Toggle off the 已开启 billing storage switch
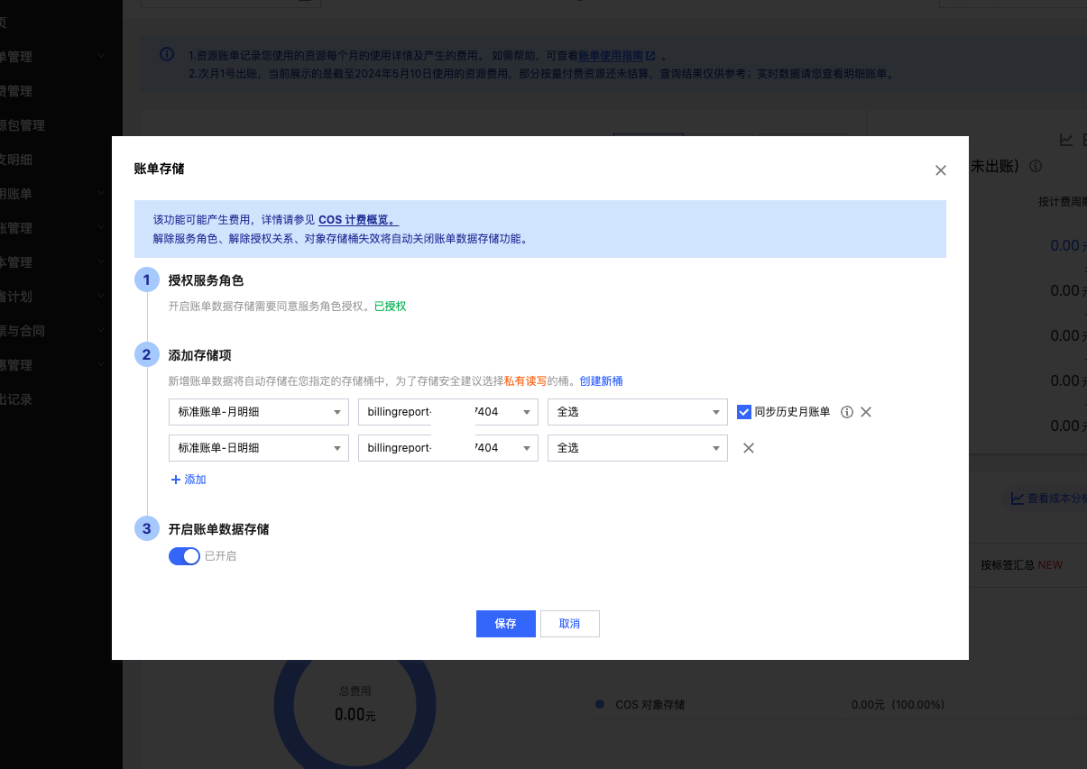Viewport: 1087px width, 769px height. [184, 556]
